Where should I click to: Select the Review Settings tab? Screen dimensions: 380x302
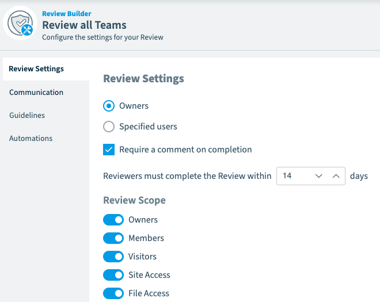pyautogui.click(x=46, y=69)
